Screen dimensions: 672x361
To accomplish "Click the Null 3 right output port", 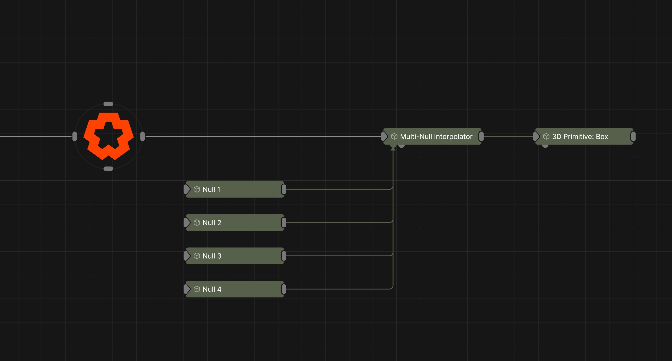I will pos(284,256).
